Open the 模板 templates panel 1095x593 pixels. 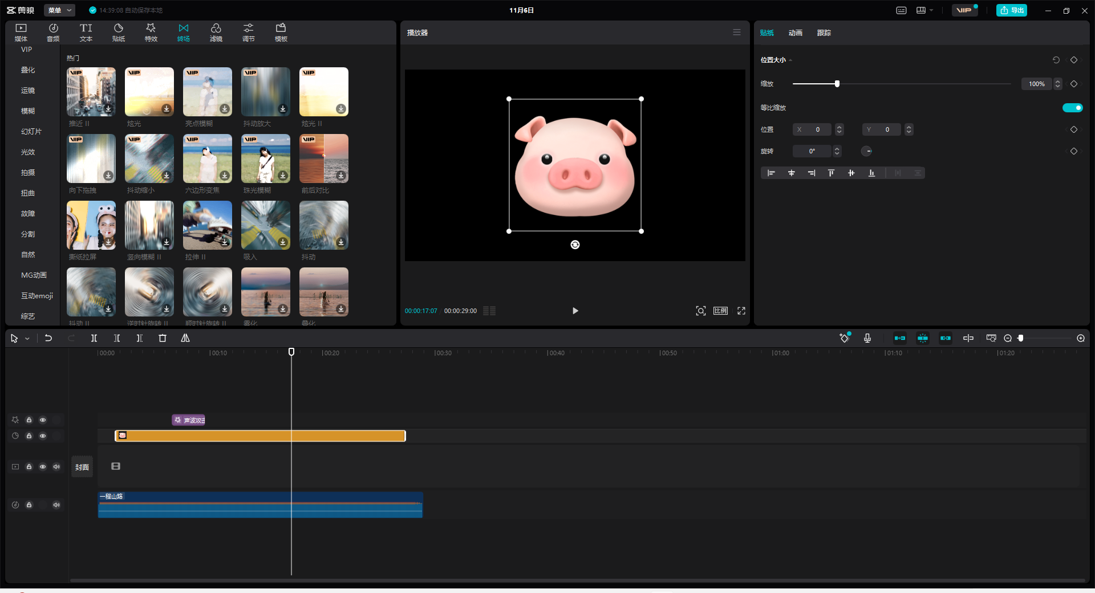pyautogui.click(x=281, y=33)
